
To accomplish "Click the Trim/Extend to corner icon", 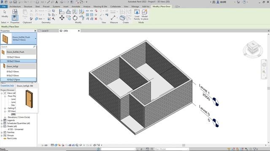I will coord(81,18).
